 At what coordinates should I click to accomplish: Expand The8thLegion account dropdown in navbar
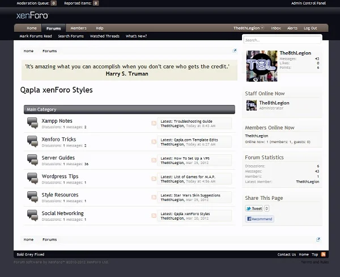click(x=249, y=28)
